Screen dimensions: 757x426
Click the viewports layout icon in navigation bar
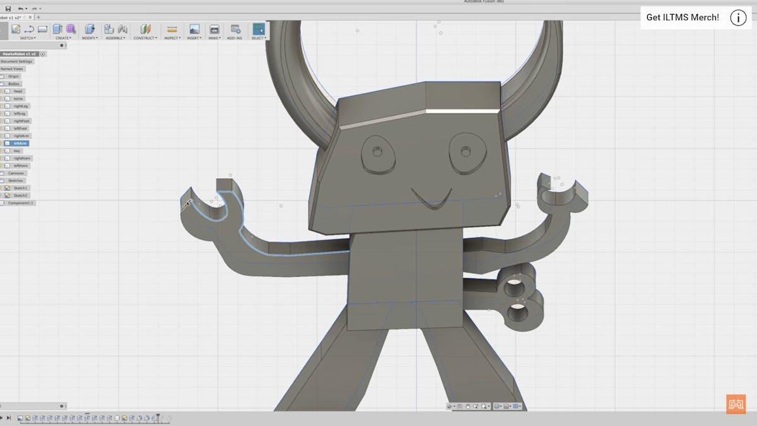pos(517,406)
